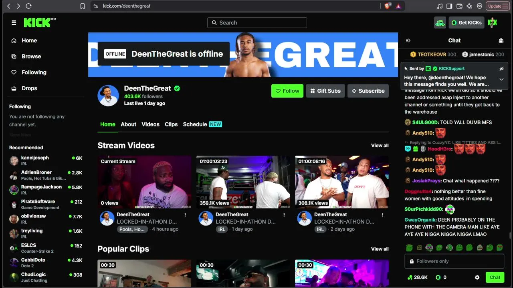Click the Followers only chat input
The width and height of the screenshot is (513, 288).
pyautogui.click(x=454, y=261)
